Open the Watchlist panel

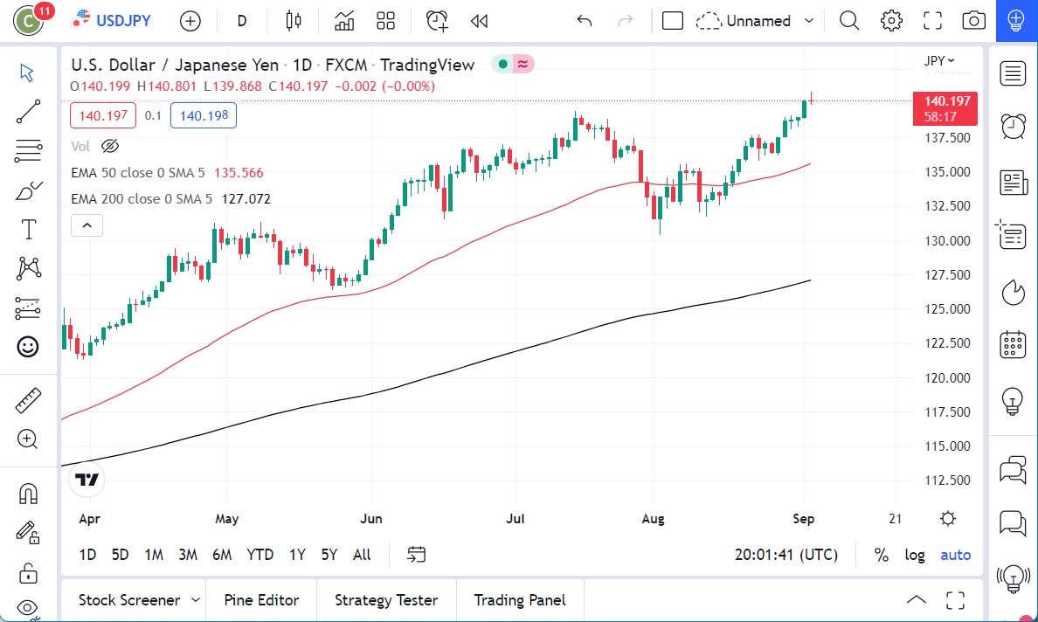pyautogui.click(x=1012, y=73)
